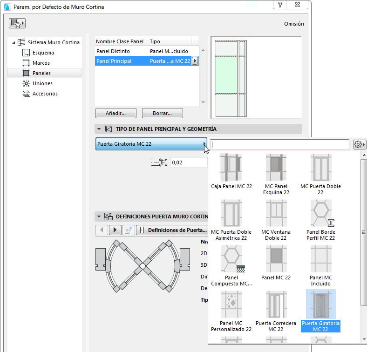This screenshot has width=367, height=352.
Task: Click the revolving door plan preview
Action: [x=143, y=266]
